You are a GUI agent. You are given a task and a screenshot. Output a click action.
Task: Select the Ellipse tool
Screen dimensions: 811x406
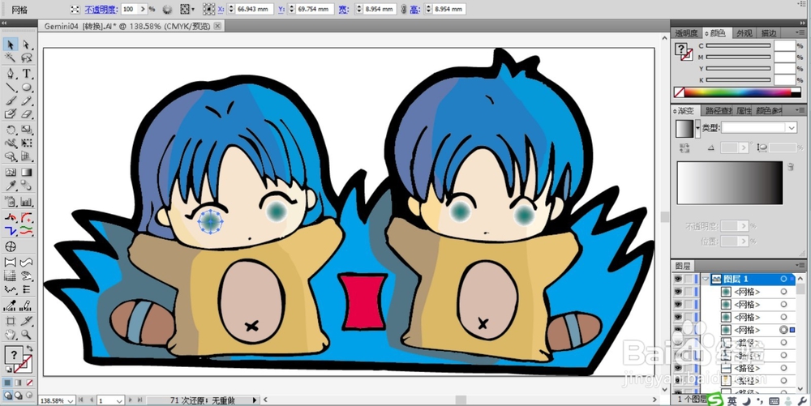click(x=27, y=87)
